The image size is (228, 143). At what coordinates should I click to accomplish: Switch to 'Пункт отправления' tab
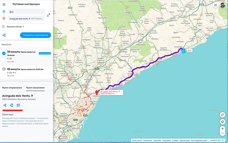[12, 88]
